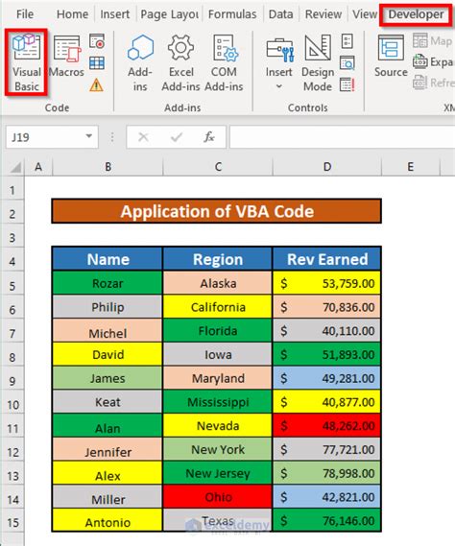Switch to the Home tab

72,14
